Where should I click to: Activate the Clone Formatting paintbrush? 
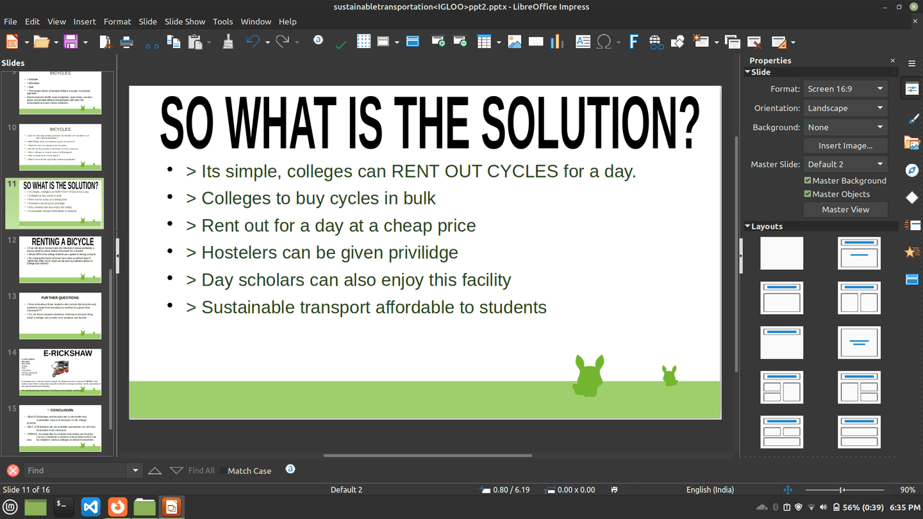(x=228, y=42)
